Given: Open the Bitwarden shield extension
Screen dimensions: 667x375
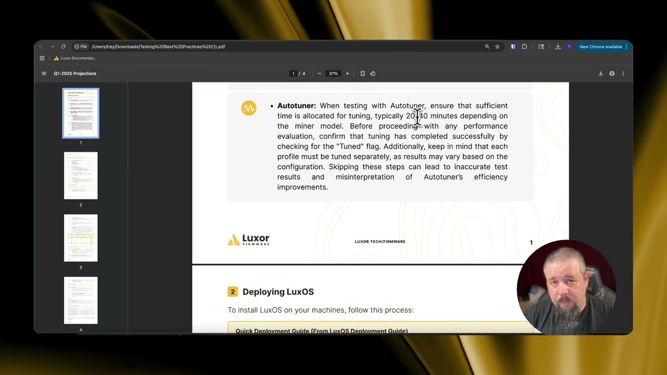Looking at the screenshot, I should pos(513,47).
